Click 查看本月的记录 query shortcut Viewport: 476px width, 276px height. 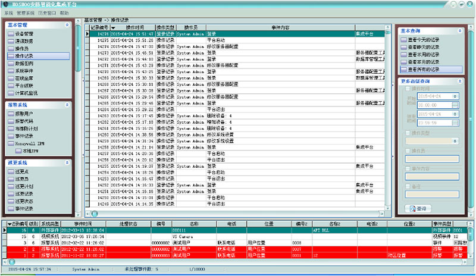(424, 62)
